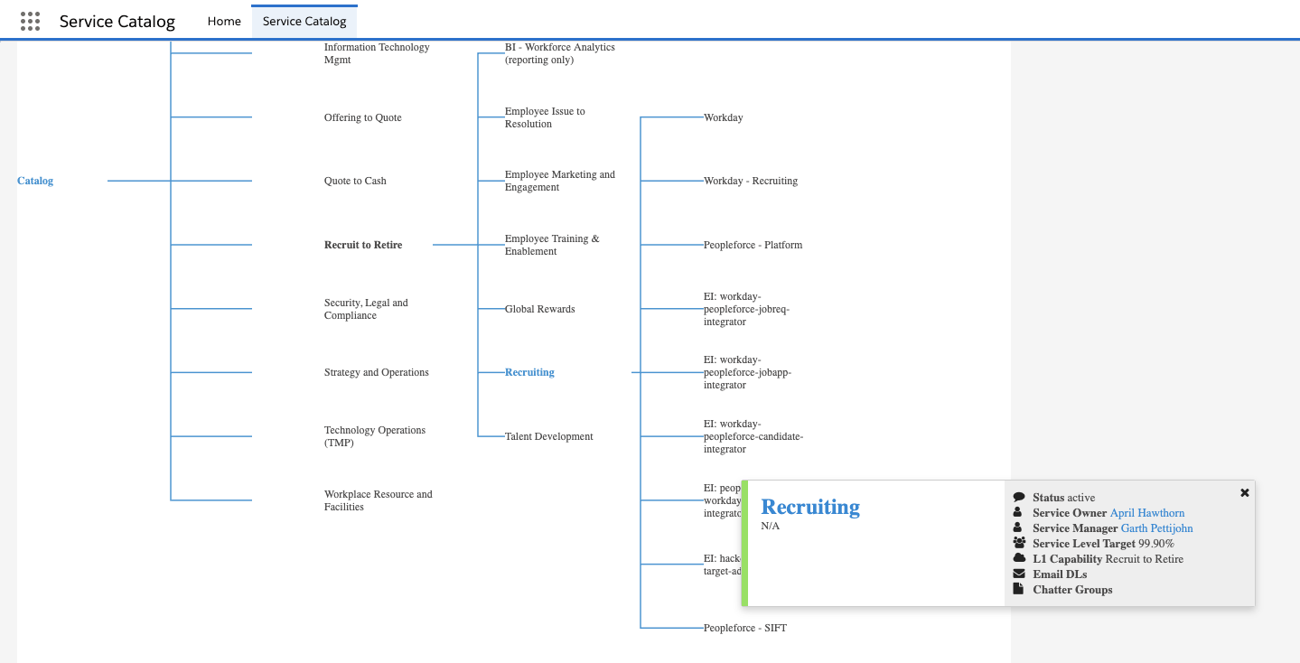The width and height of the screenshot is (1300, 663).
Task: Select the Service Catalog tab
Action: point(304,21)
